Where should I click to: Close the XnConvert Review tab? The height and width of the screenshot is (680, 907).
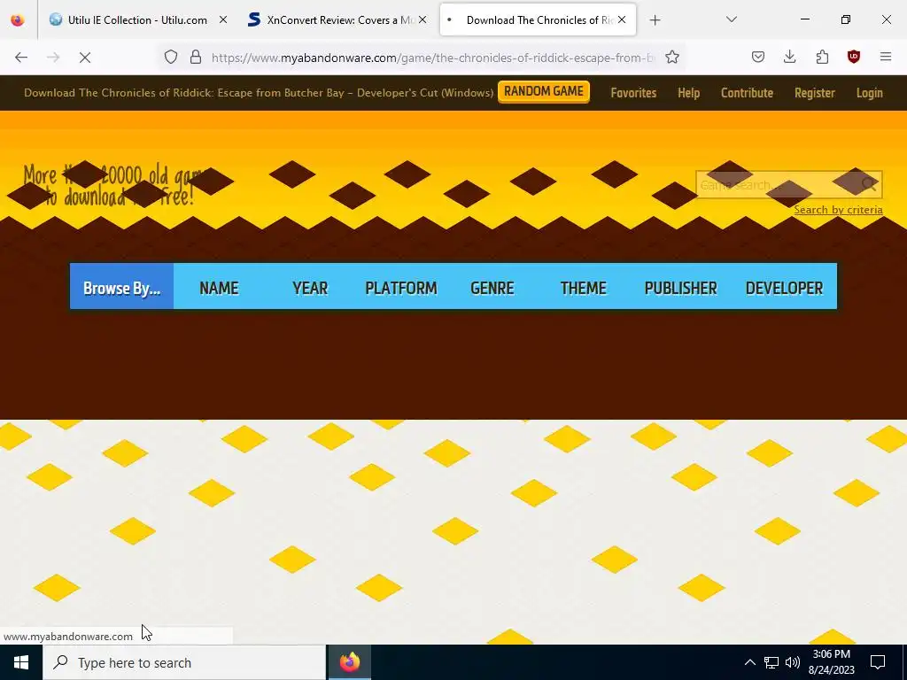422,19
